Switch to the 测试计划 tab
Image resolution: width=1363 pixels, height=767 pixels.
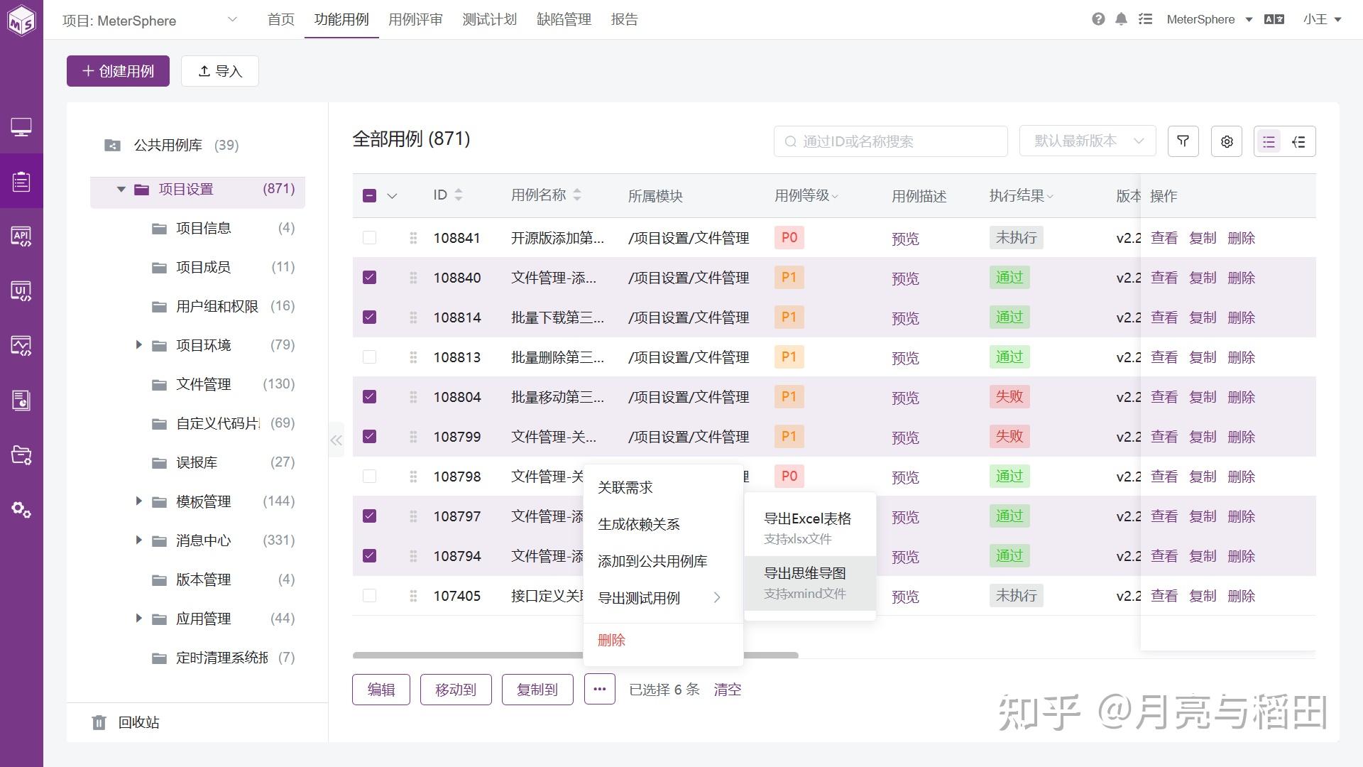coord(489,19)
